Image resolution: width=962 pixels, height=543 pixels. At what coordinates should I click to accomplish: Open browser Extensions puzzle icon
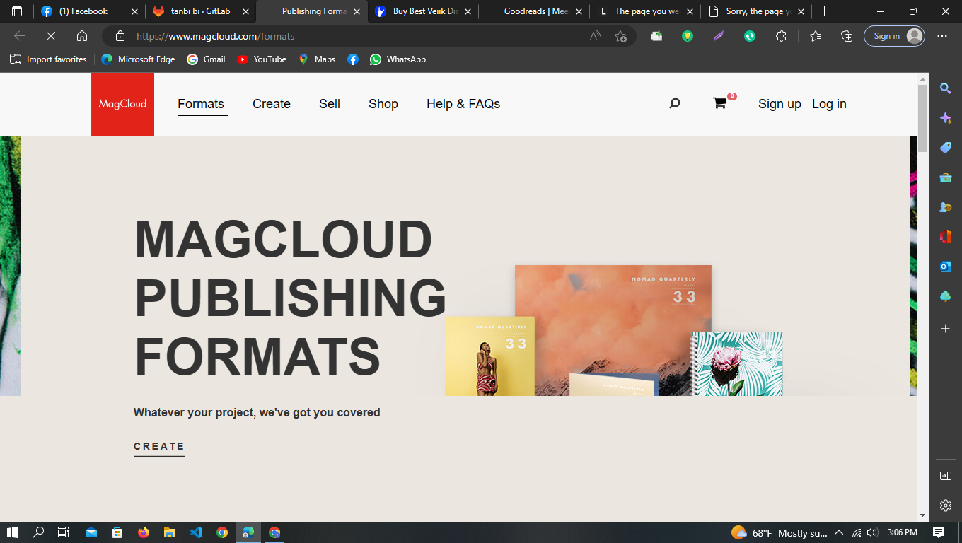781,36
